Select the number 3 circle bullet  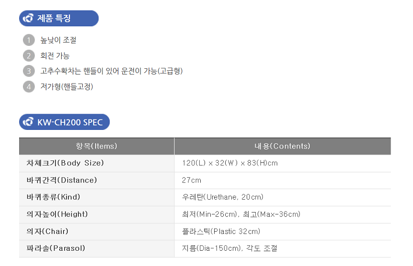(29, 71)
